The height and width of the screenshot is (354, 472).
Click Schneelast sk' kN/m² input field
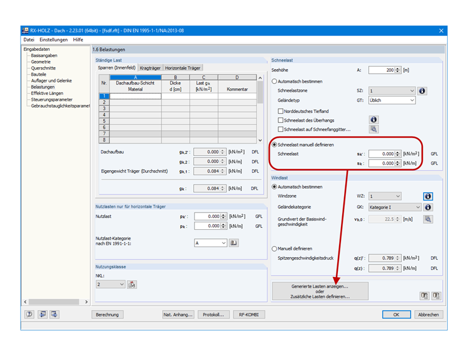point(382,154)
